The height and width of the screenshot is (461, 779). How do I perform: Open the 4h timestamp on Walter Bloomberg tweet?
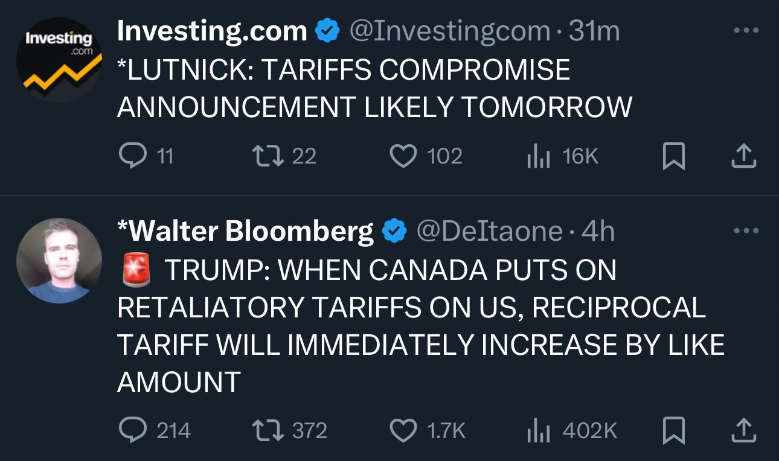click(598, 231)
